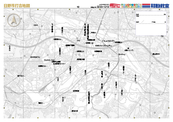Click the 日野第六小 school label
This screenshot has width=173, height=122.
pyautogui.click(x=42, y=66)
